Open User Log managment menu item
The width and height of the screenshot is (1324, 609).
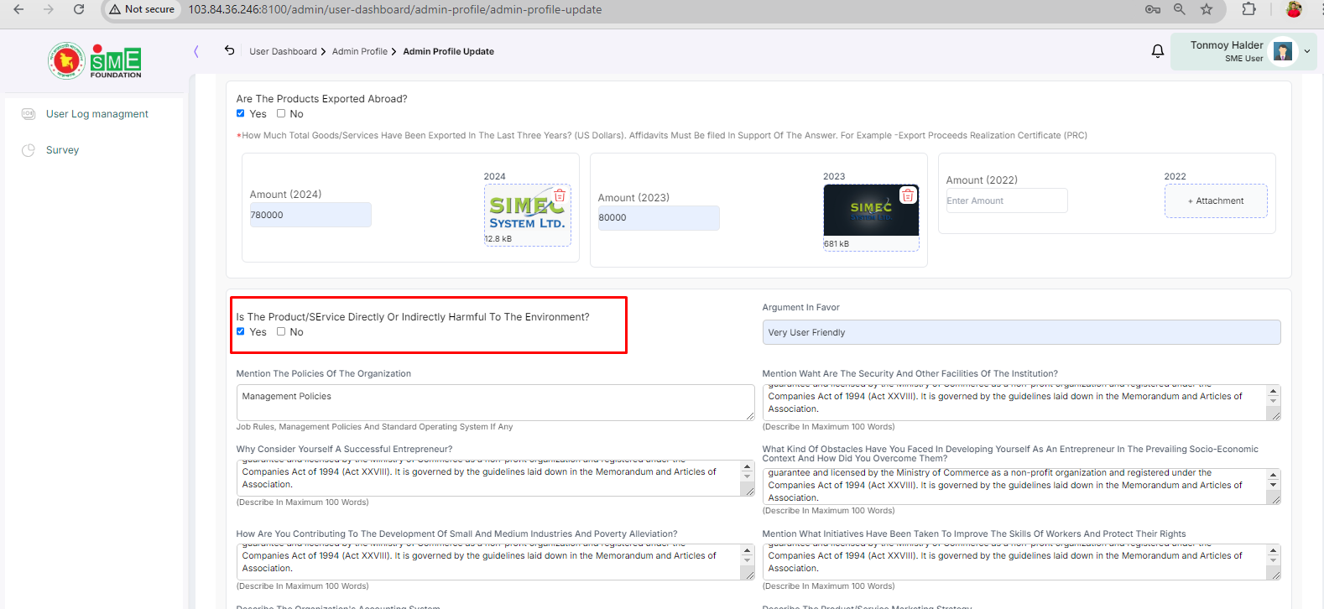[97, 114]
